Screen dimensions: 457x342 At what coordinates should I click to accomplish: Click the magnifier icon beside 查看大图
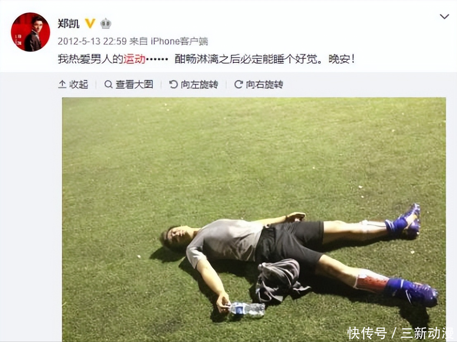coord(108,84)
